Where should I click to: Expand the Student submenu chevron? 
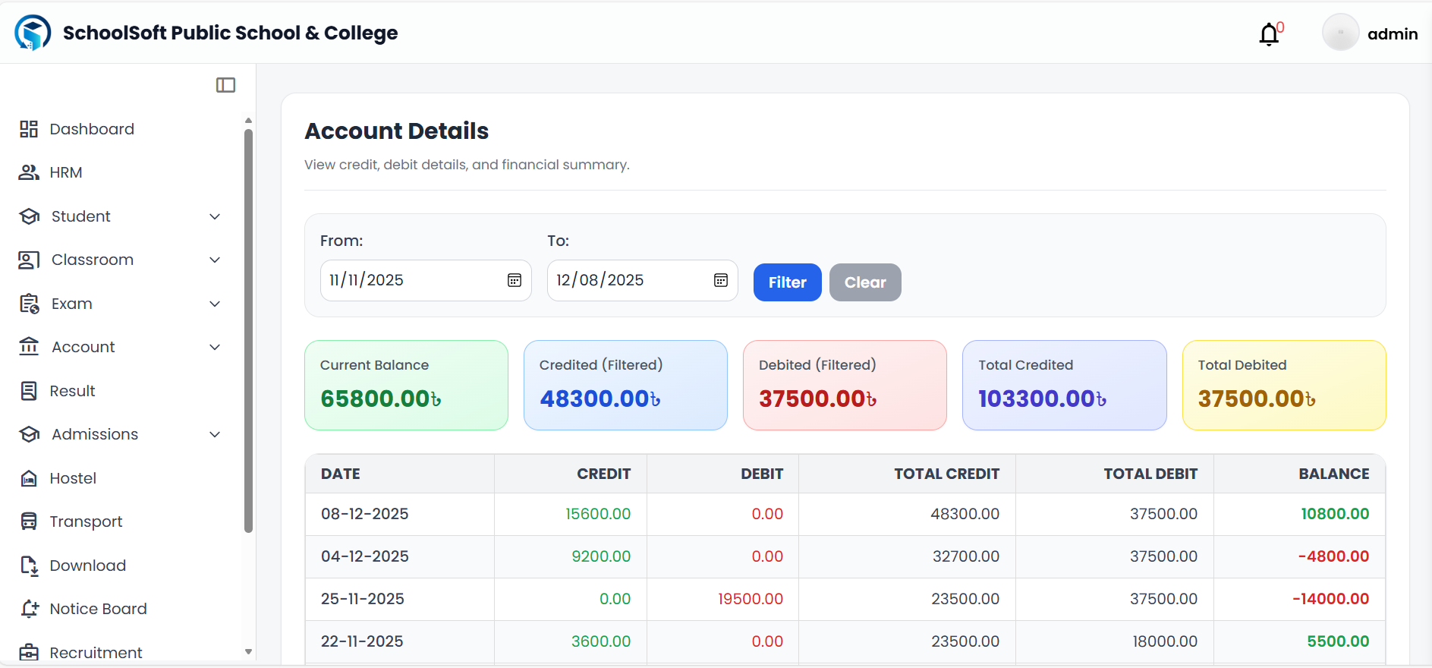point(215,216)
